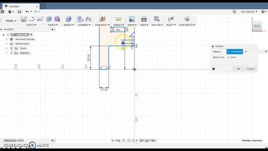
Task: Expand the Document Settings node
Action: click(x=7, y=39)
